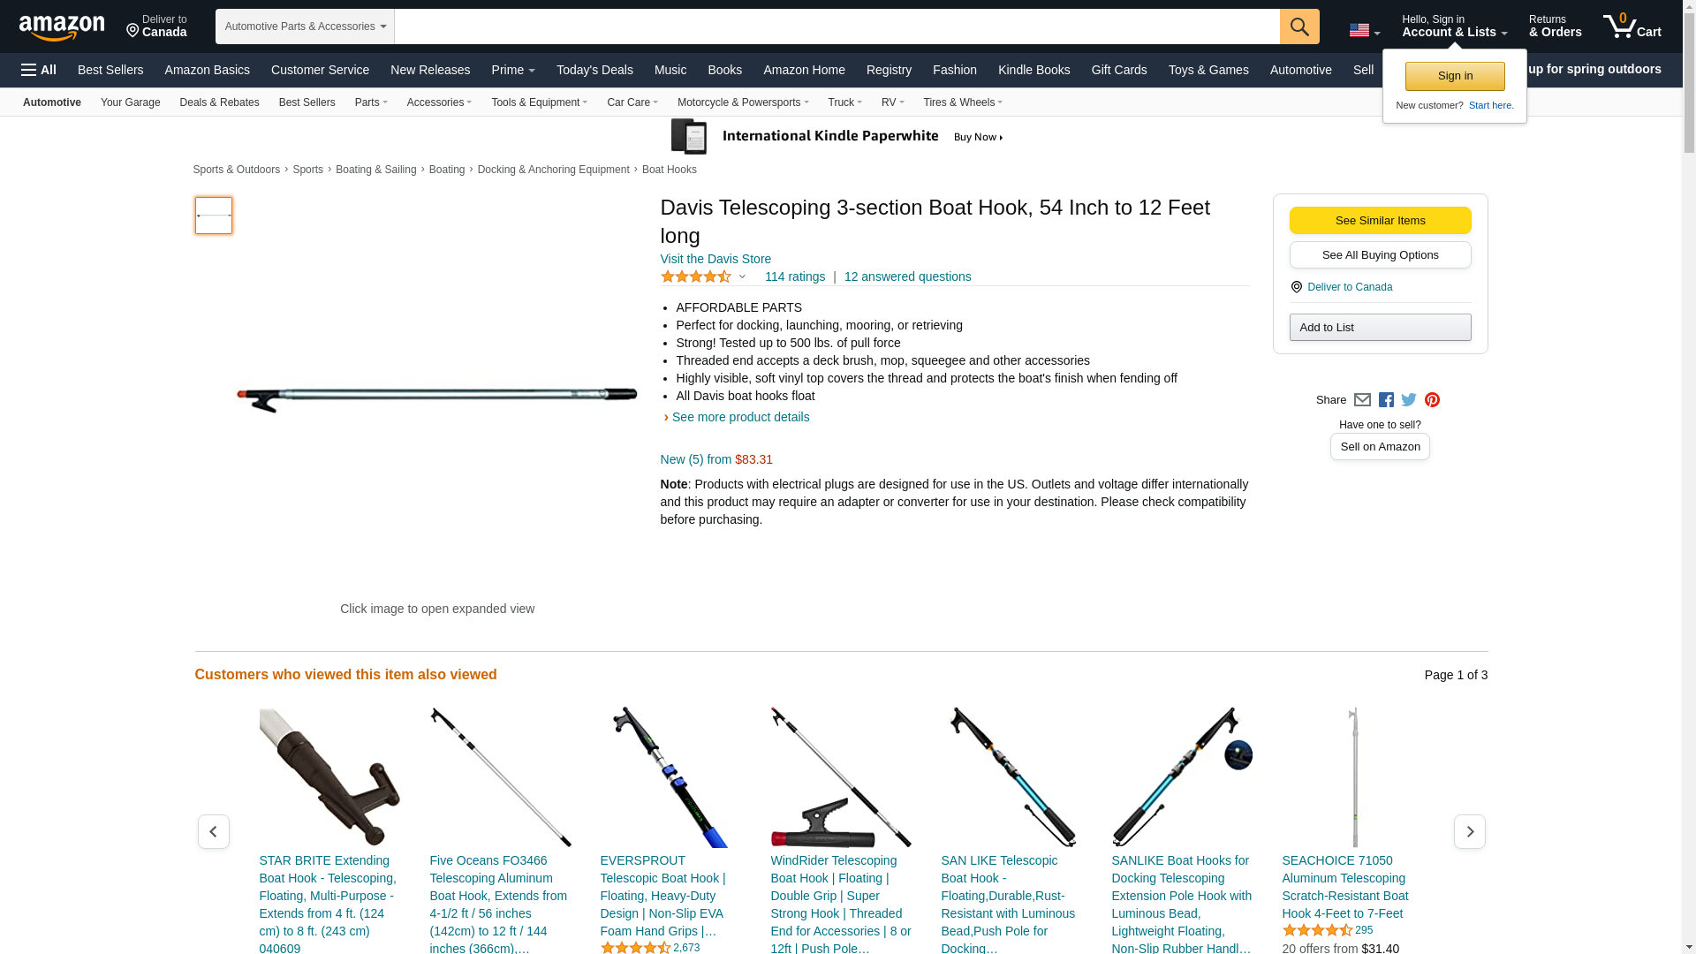Share product via email icon
The height and width of the screenshot is (954, 1696).
[1362, 400]
